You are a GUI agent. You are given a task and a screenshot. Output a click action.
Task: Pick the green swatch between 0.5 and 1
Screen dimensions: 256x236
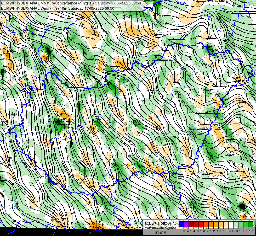(241, 224)
